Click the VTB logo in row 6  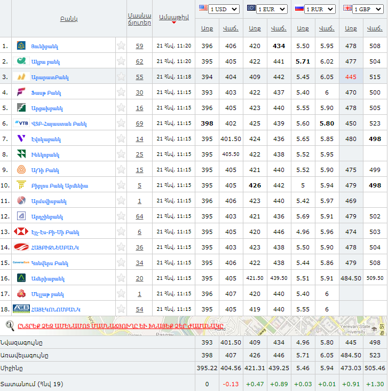(x=21, y=123)
